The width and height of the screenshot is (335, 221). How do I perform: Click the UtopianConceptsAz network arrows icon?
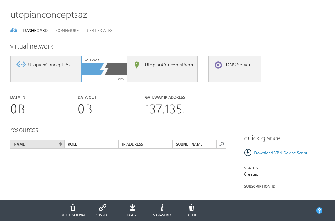click(x=21, y=64)
